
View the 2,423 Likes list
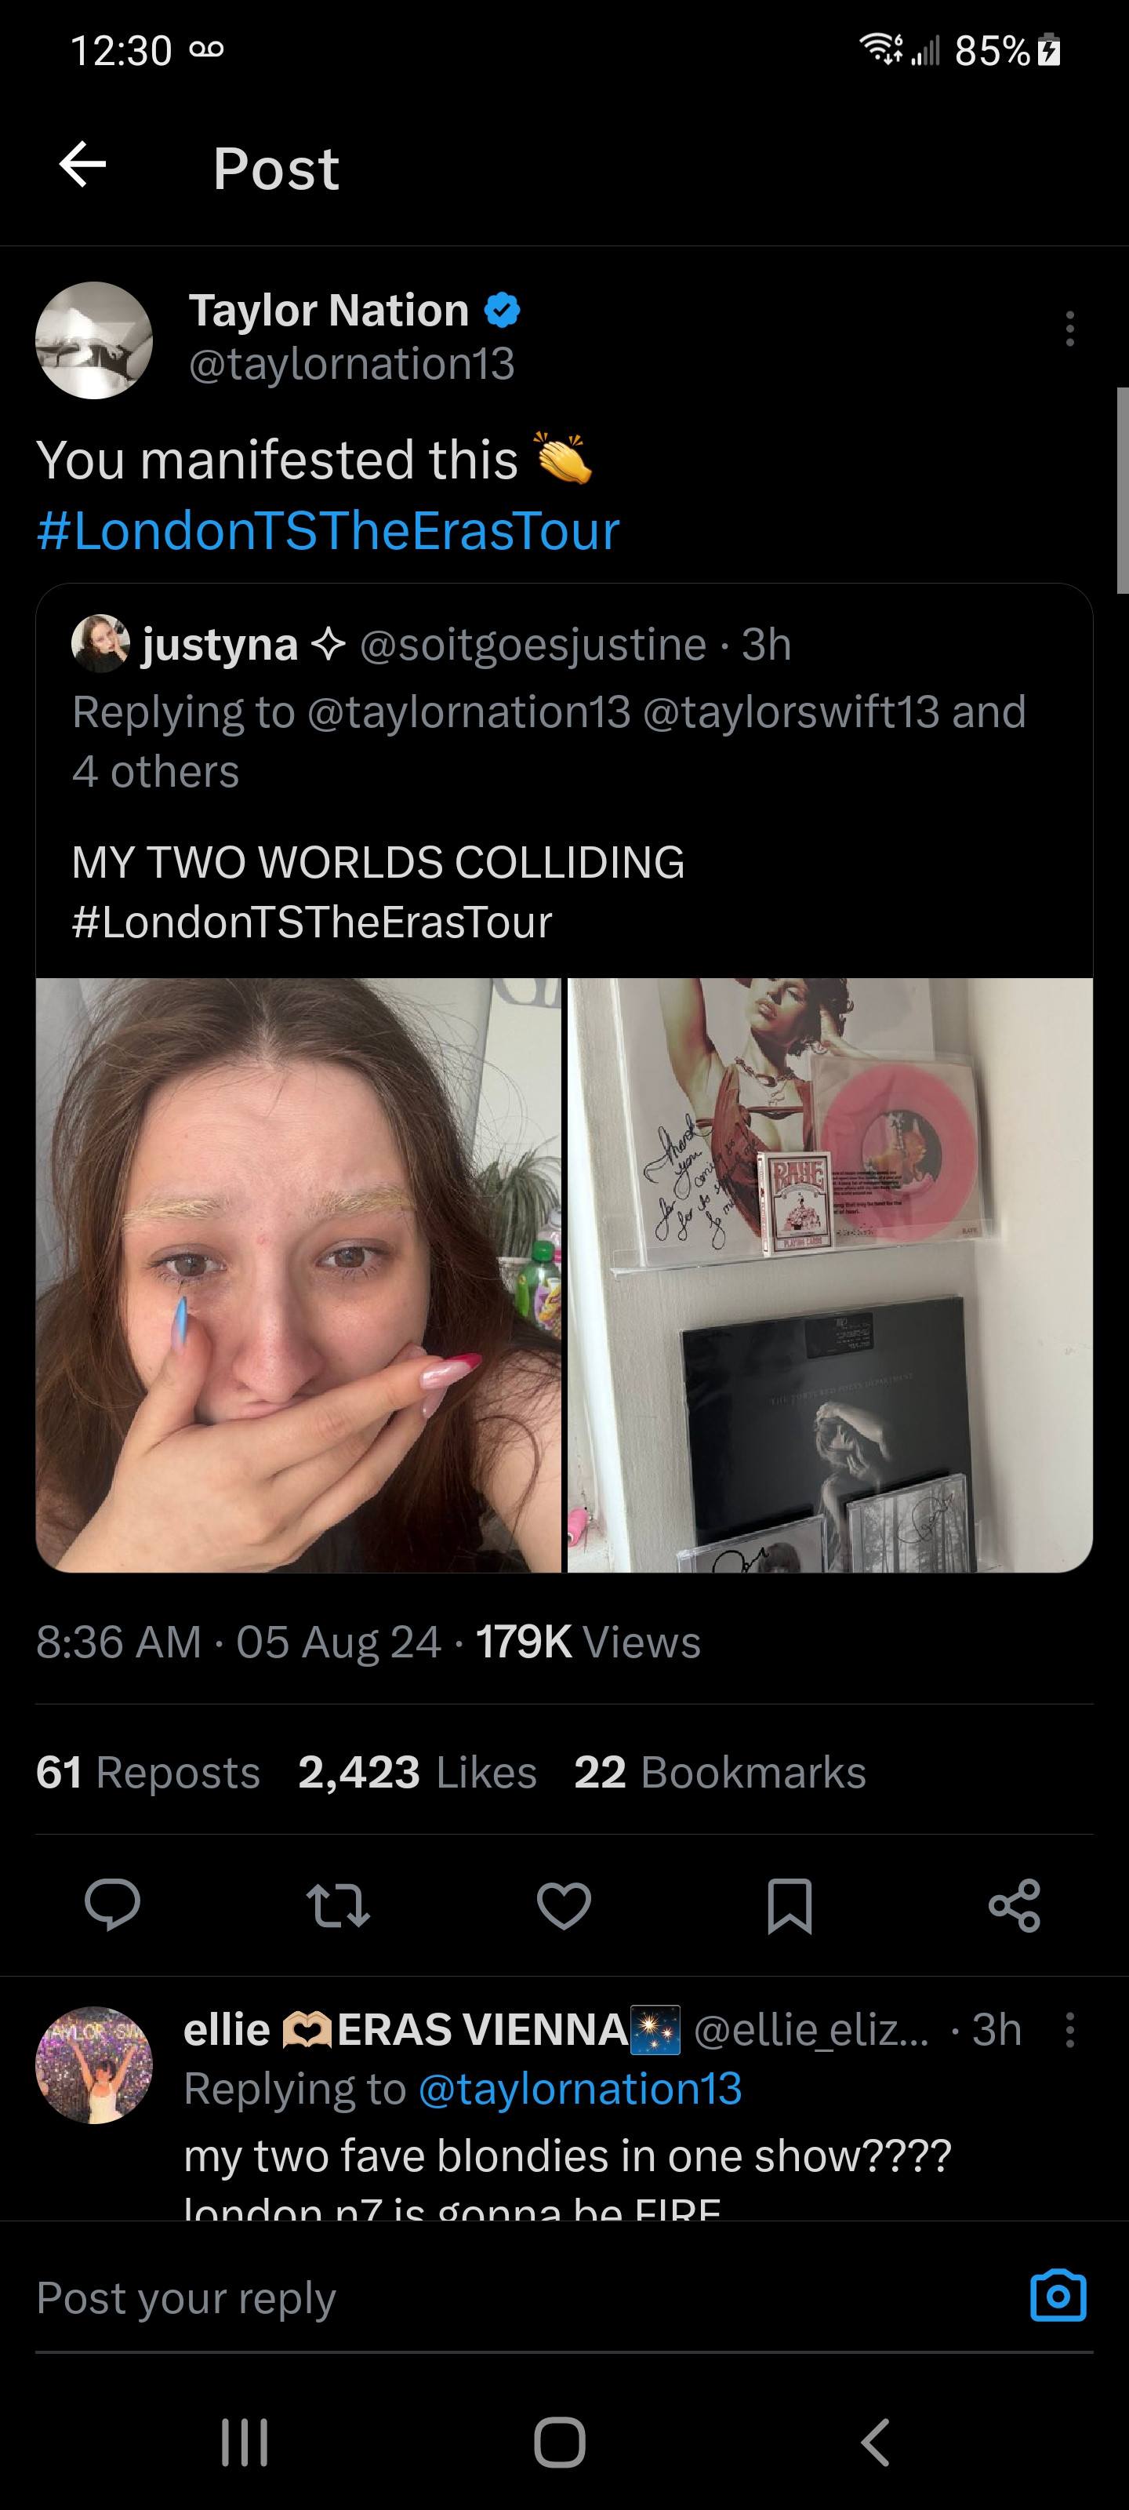tap(417, 1773)
